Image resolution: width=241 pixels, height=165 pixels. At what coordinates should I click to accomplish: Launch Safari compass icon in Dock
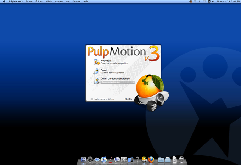(97, 160)
